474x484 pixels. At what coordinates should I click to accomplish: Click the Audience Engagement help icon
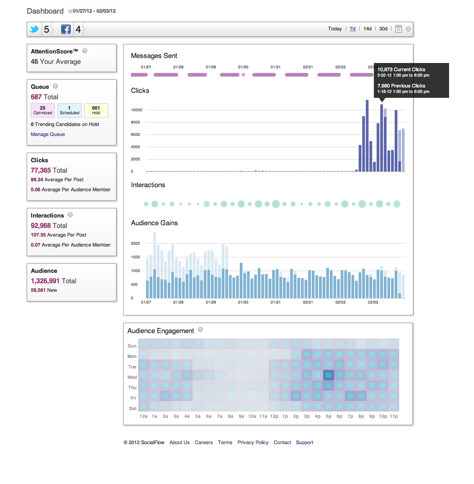[200, 330]
